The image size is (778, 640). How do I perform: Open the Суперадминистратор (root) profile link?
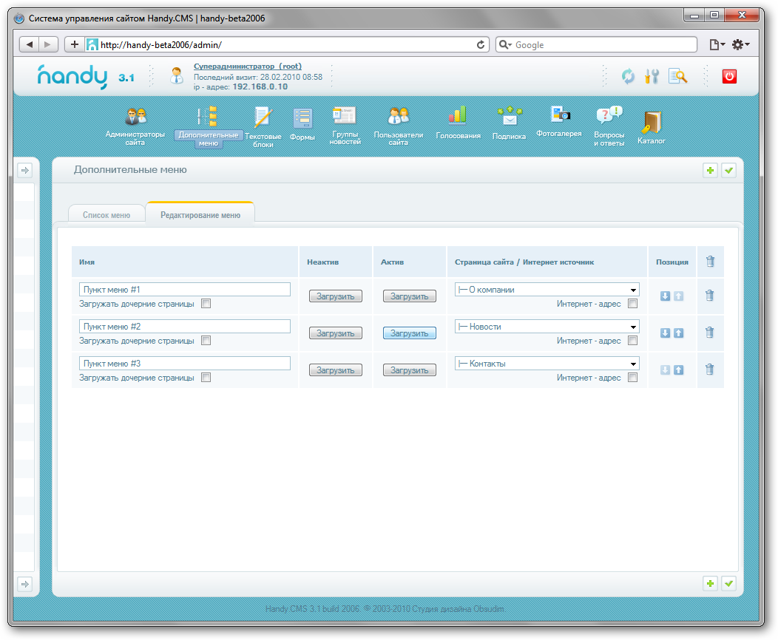point(247,67)
